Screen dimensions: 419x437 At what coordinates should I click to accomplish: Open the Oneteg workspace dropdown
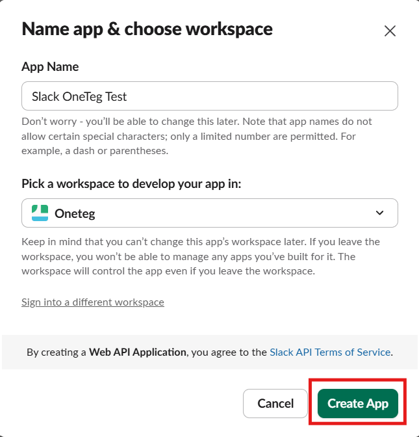[210, 213]
